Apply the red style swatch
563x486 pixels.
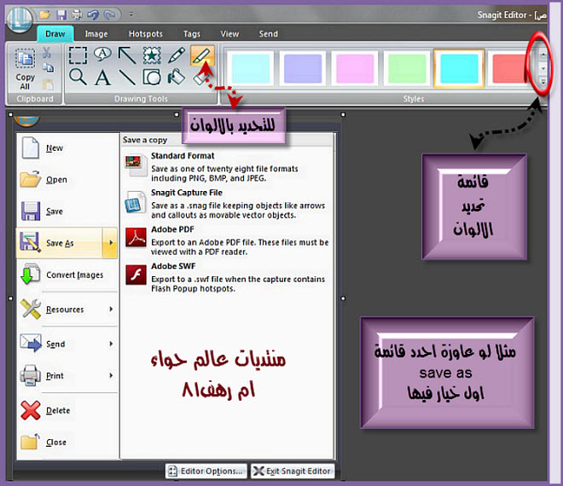click(510, 66)
